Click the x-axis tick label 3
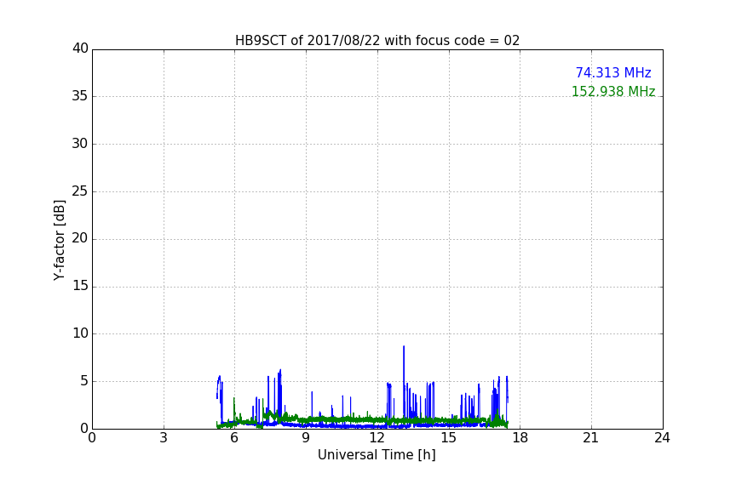 [x=164, y=438]
